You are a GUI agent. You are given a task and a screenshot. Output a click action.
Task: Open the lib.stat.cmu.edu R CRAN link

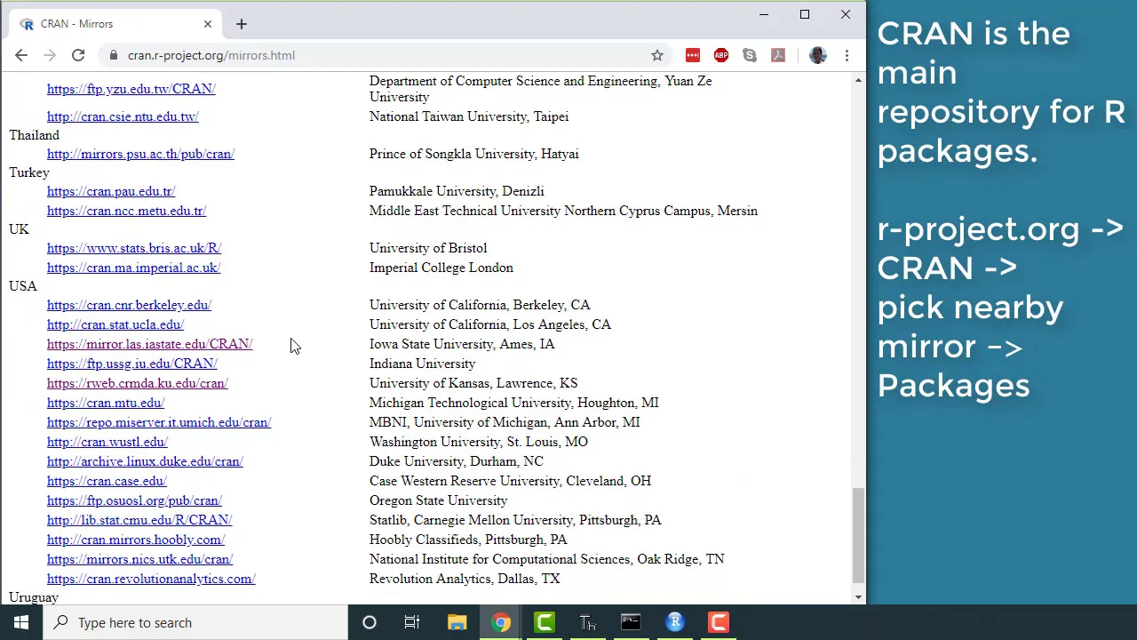[x=139, y=520]
